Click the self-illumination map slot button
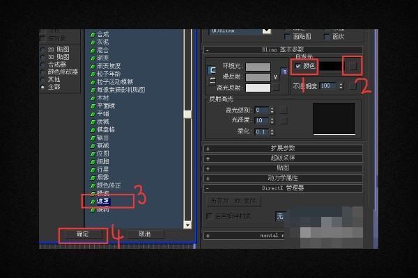Screen dimensions: 418x278 (x=355, y=65)
